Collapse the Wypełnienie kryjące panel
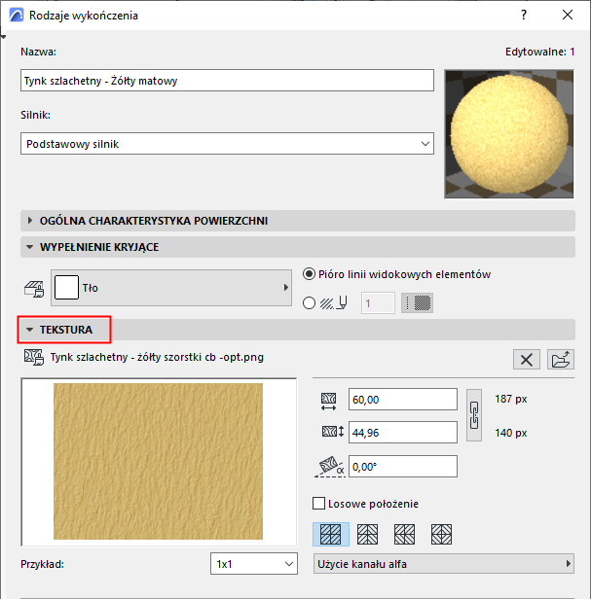 [298, 247]
